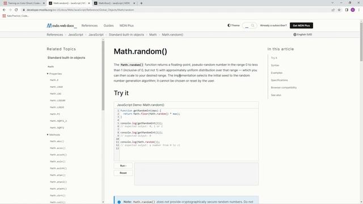Open Math link in the sidebar
This screenshot has width=363, height=204.
coord(50,67)
